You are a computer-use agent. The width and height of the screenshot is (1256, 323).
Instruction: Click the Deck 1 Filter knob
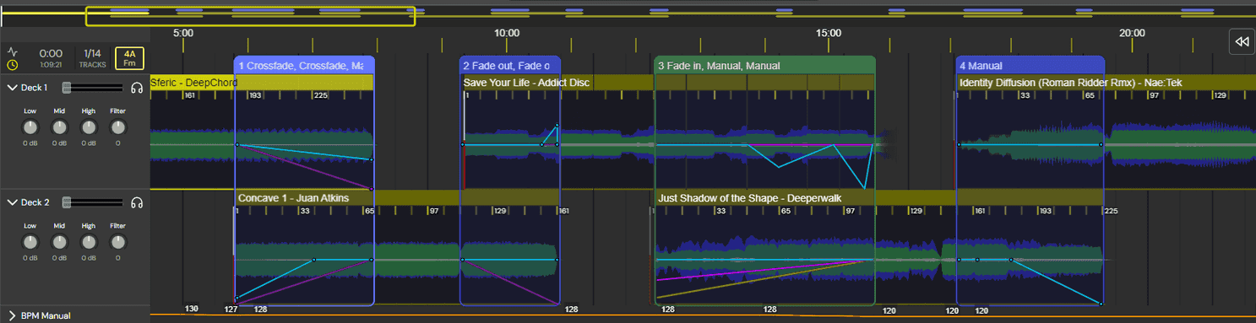pyautogui.click(x=117, y=127)
